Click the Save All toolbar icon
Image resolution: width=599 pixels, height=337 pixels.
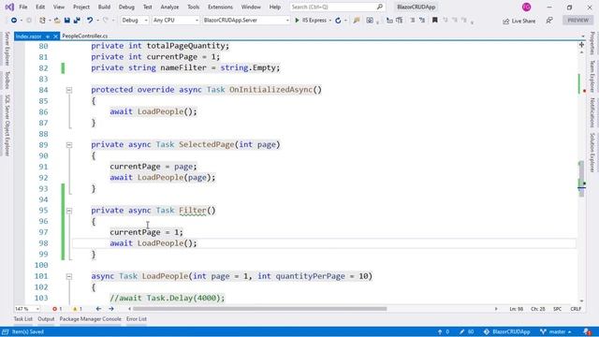coord(77,21)
